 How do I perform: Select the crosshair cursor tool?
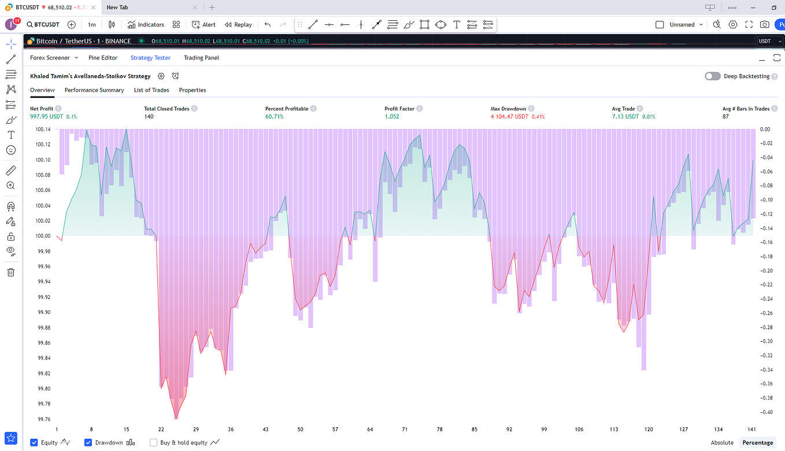tap(11, 43)
